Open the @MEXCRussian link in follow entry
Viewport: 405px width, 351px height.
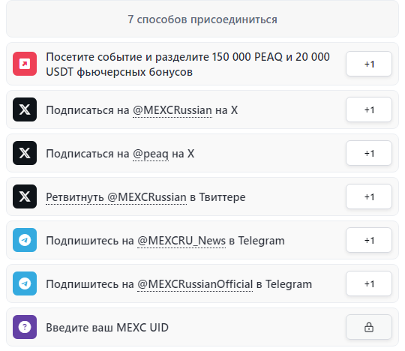click(172, 110)
